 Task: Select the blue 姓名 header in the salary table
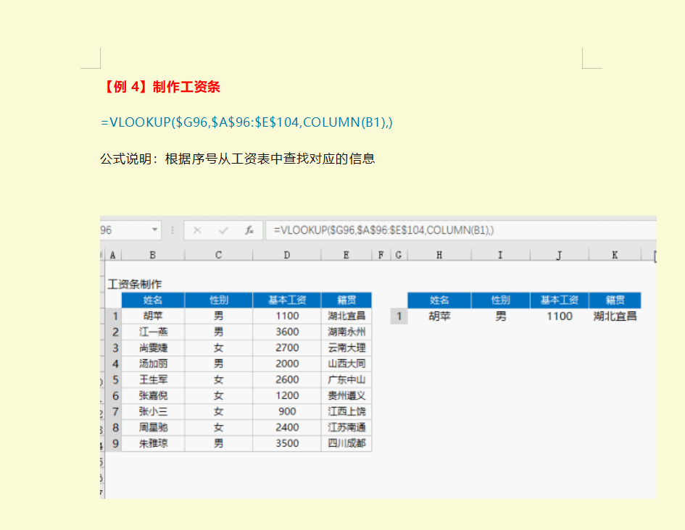[x=153, y=300]
